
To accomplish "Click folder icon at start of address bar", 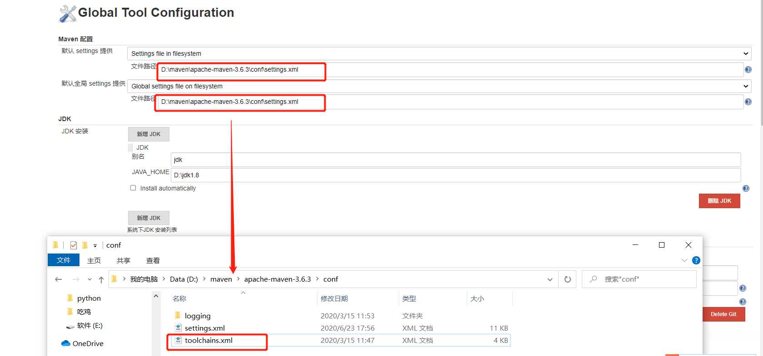I will (x=114, y=279).
